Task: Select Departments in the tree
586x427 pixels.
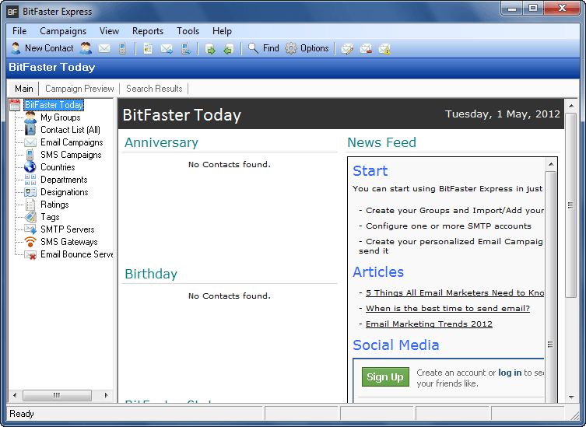Action: point(64,180)
